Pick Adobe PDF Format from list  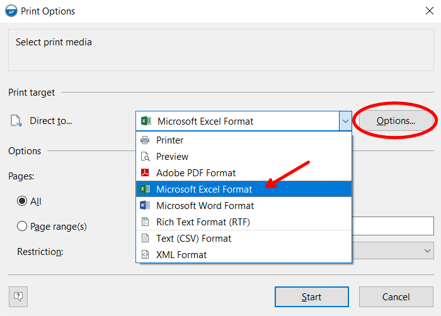click(x=196, y=173)
